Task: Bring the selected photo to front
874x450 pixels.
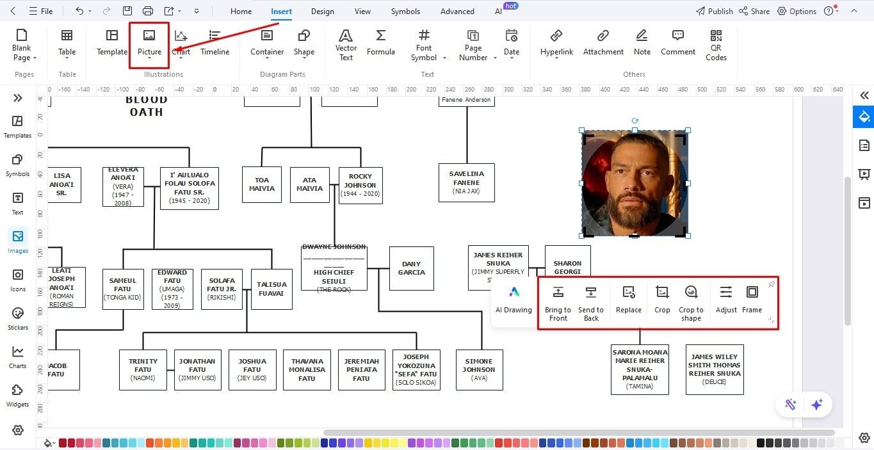Action: click(x=557, y=301)
